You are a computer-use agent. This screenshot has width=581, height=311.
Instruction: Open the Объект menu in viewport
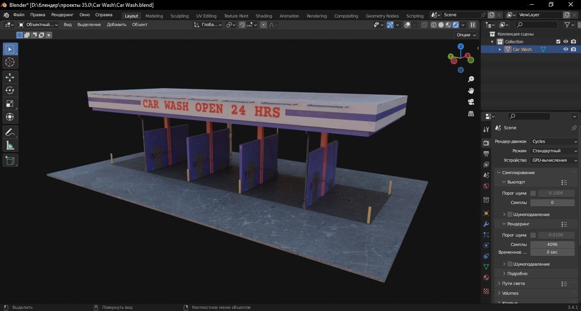tap(139, 25)
